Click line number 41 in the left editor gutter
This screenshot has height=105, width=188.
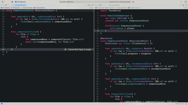click(x=3, y=49)
